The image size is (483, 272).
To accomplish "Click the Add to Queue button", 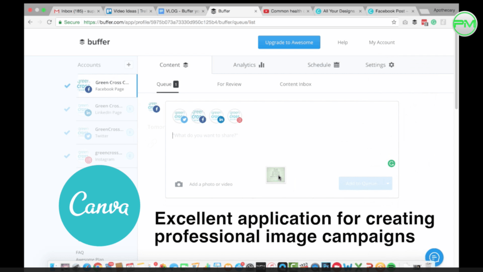I will coord(361,184).
